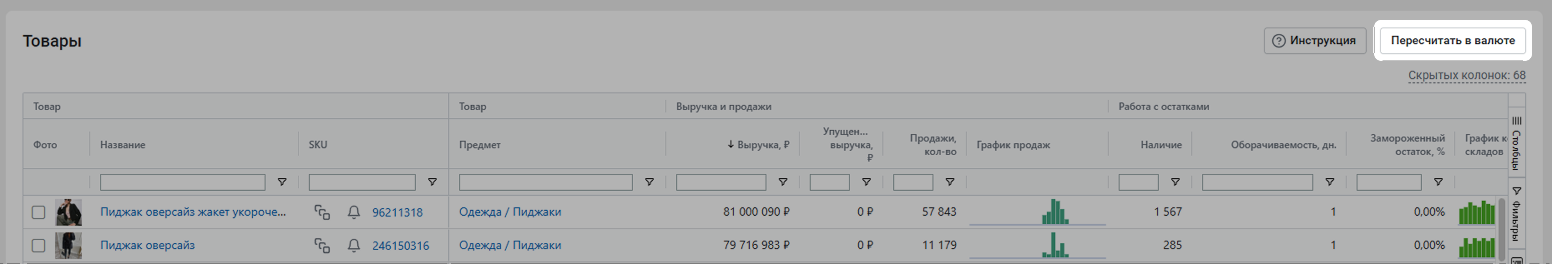Open filter icon for Выручка column
The width and height of the screenshot is (1552, 264).
click(783, 182)
